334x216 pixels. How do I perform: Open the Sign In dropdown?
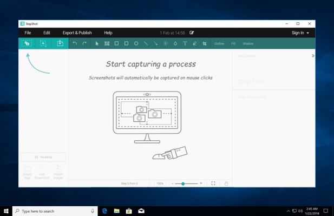tap(300, 33)
